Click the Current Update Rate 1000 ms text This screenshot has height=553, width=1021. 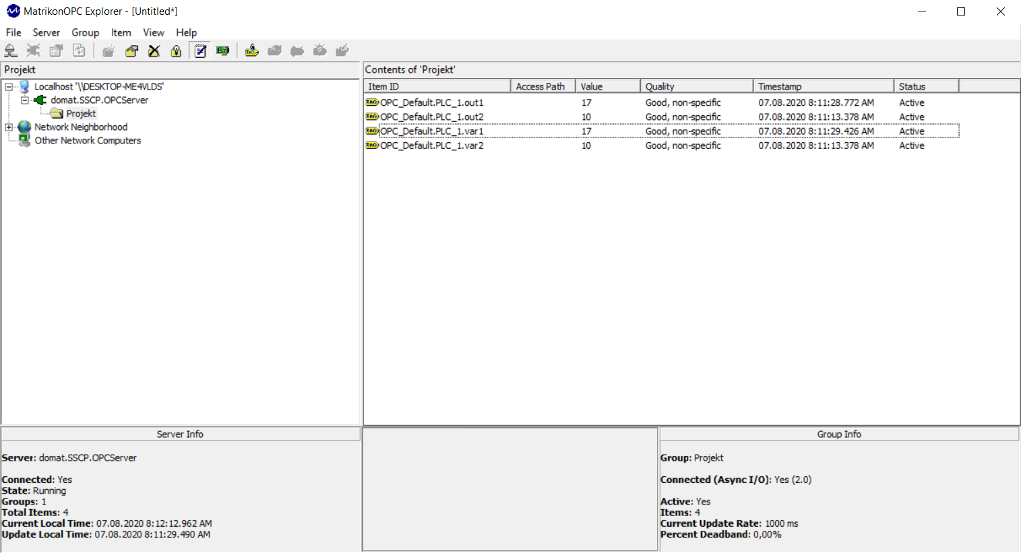pyautogui.click(x=729, y=523)
